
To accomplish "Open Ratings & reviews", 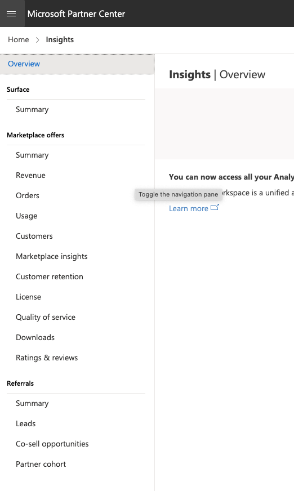I will [x=47, y=358].
